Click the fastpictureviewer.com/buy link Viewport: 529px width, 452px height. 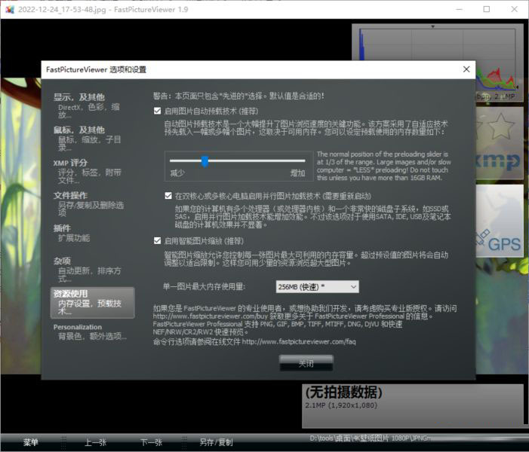tap(210, 316)
